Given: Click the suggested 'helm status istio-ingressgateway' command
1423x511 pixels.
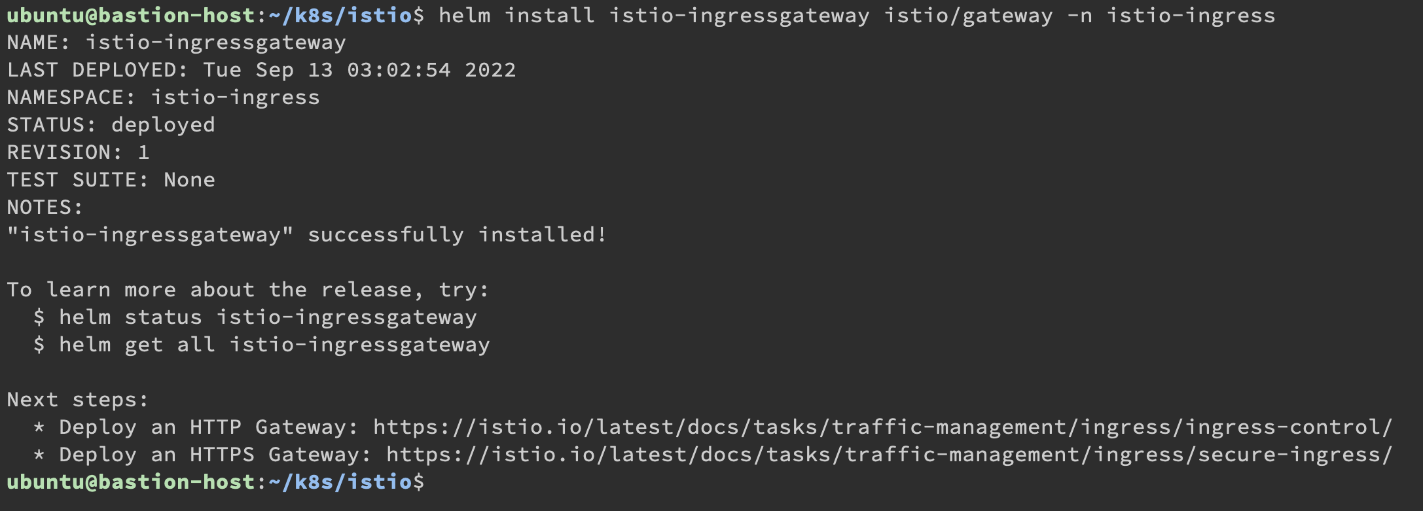Looking at the screenshot, I should coord(268,317).
